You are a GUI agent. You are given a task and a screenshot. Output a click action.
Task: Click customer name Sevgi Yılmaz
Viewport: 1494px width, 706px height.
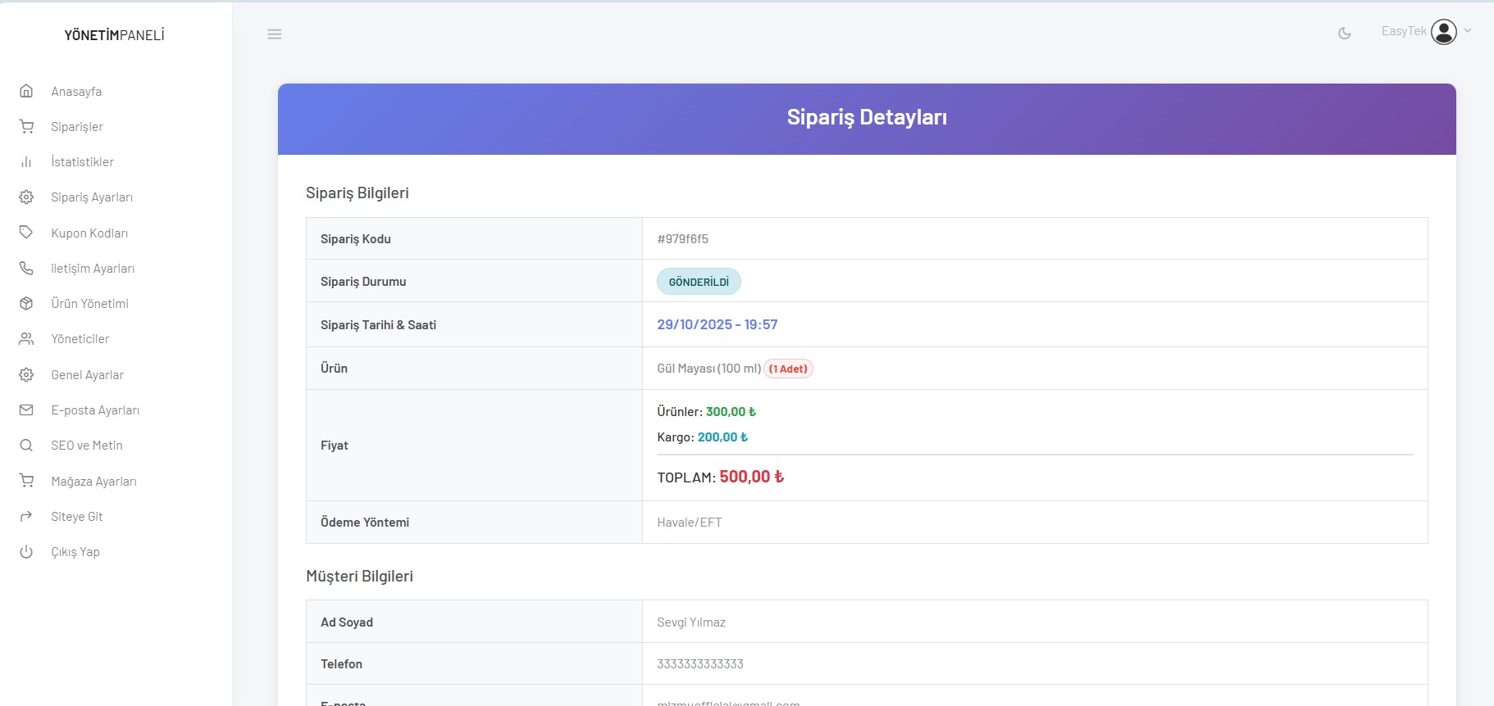(691, 622)
